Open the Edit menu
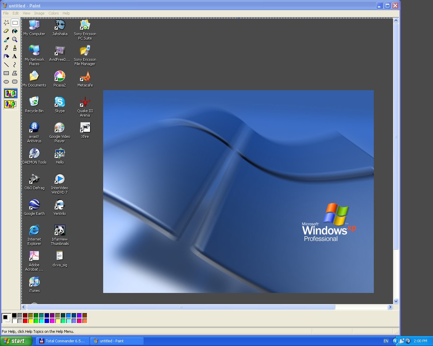Viewport: 433px width, 346px height. tap(16, 13)
